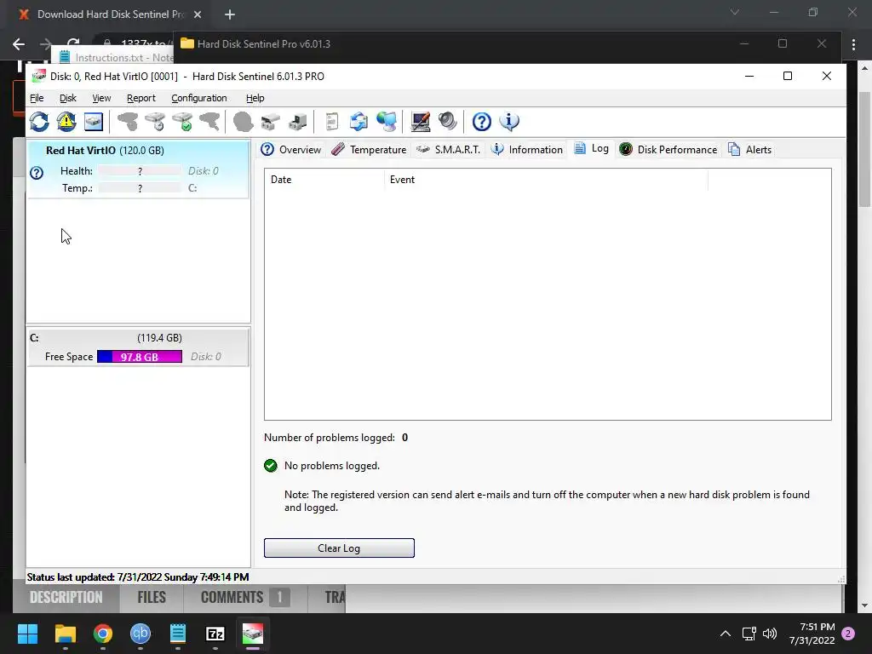
Task: Open the notification badge showing 2
Action: pyautogui.click(x=849, y=634)
